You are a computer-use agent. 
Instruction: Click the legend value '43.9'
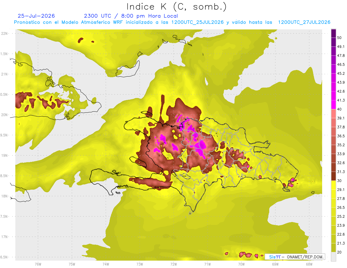341,83
